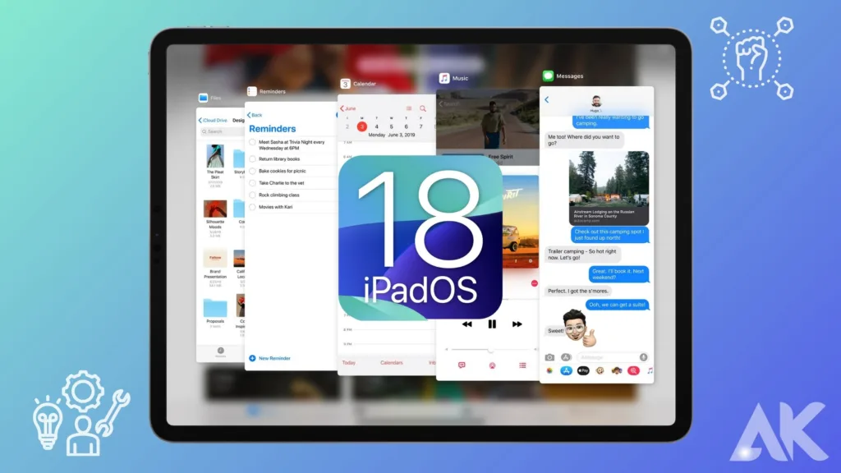
Task: Tap the audio record icon in message field
Action: [x=643, y=357]
